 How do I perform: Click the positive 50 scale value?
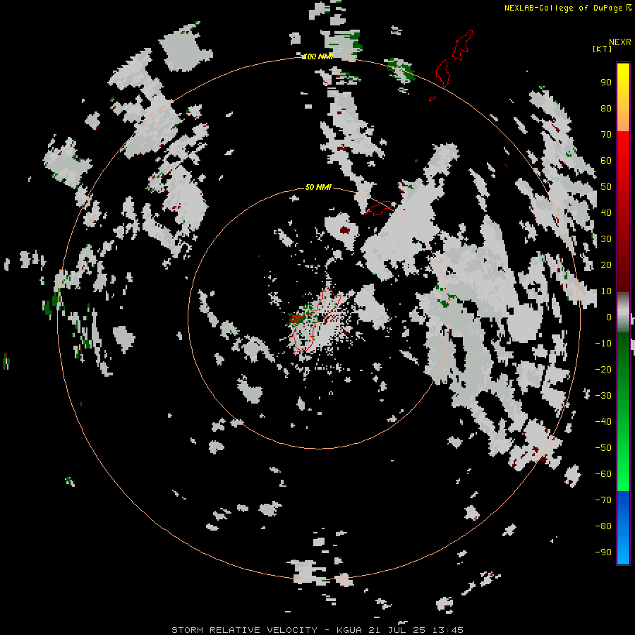606,187
